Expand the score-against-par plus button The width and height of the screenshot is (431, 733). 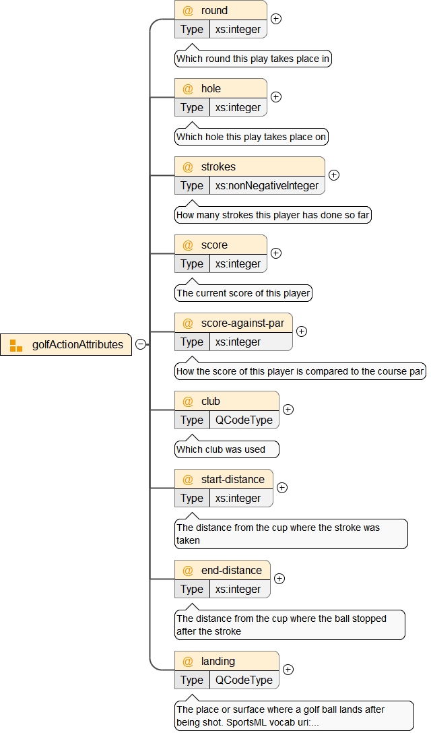[301, 331]
